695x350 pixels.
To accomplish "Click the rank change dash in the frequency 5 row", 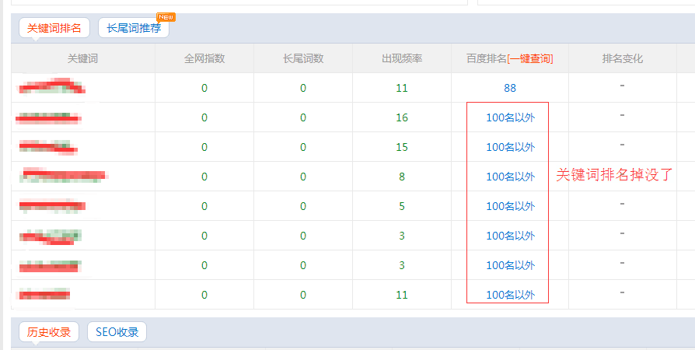I will [622, 204].
